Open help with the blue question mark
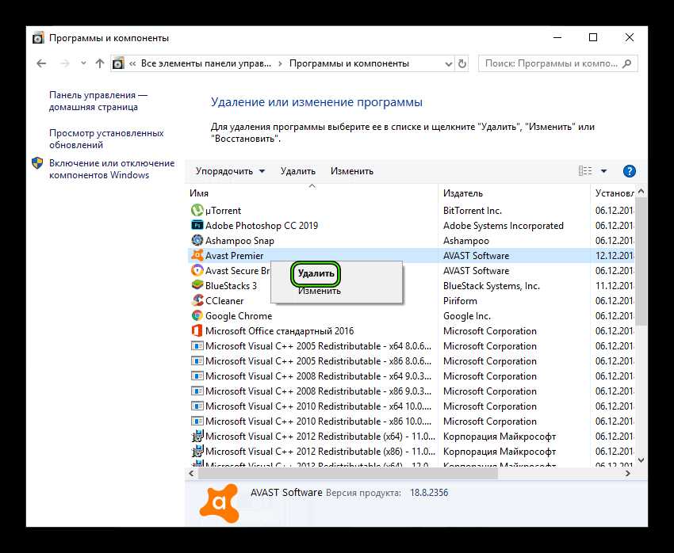The height and width of the screenshot is (553, 674). 630,171
